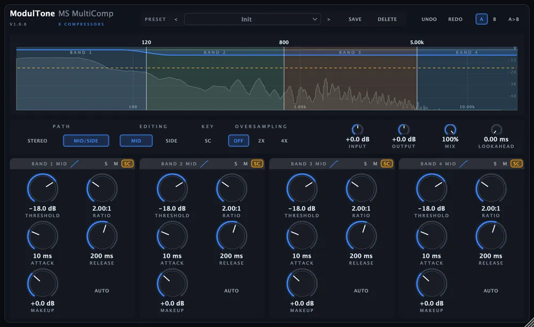Enable the SC key input
Image resolution: width=534 pixels, height=327 pixels.
pyautogui.click(x=208, y=141)
